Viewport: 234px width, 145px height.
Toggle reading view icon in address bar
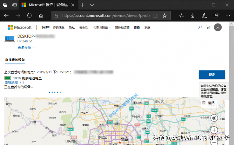[x=155, y=16]
